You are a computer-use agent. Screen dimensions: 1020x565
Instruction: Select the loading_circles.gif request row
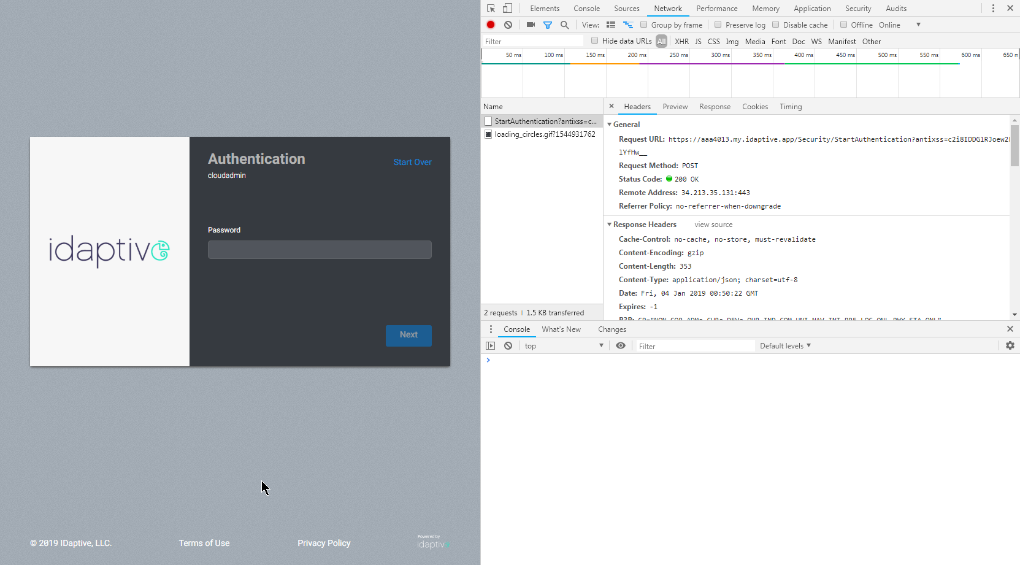[542, 134]
